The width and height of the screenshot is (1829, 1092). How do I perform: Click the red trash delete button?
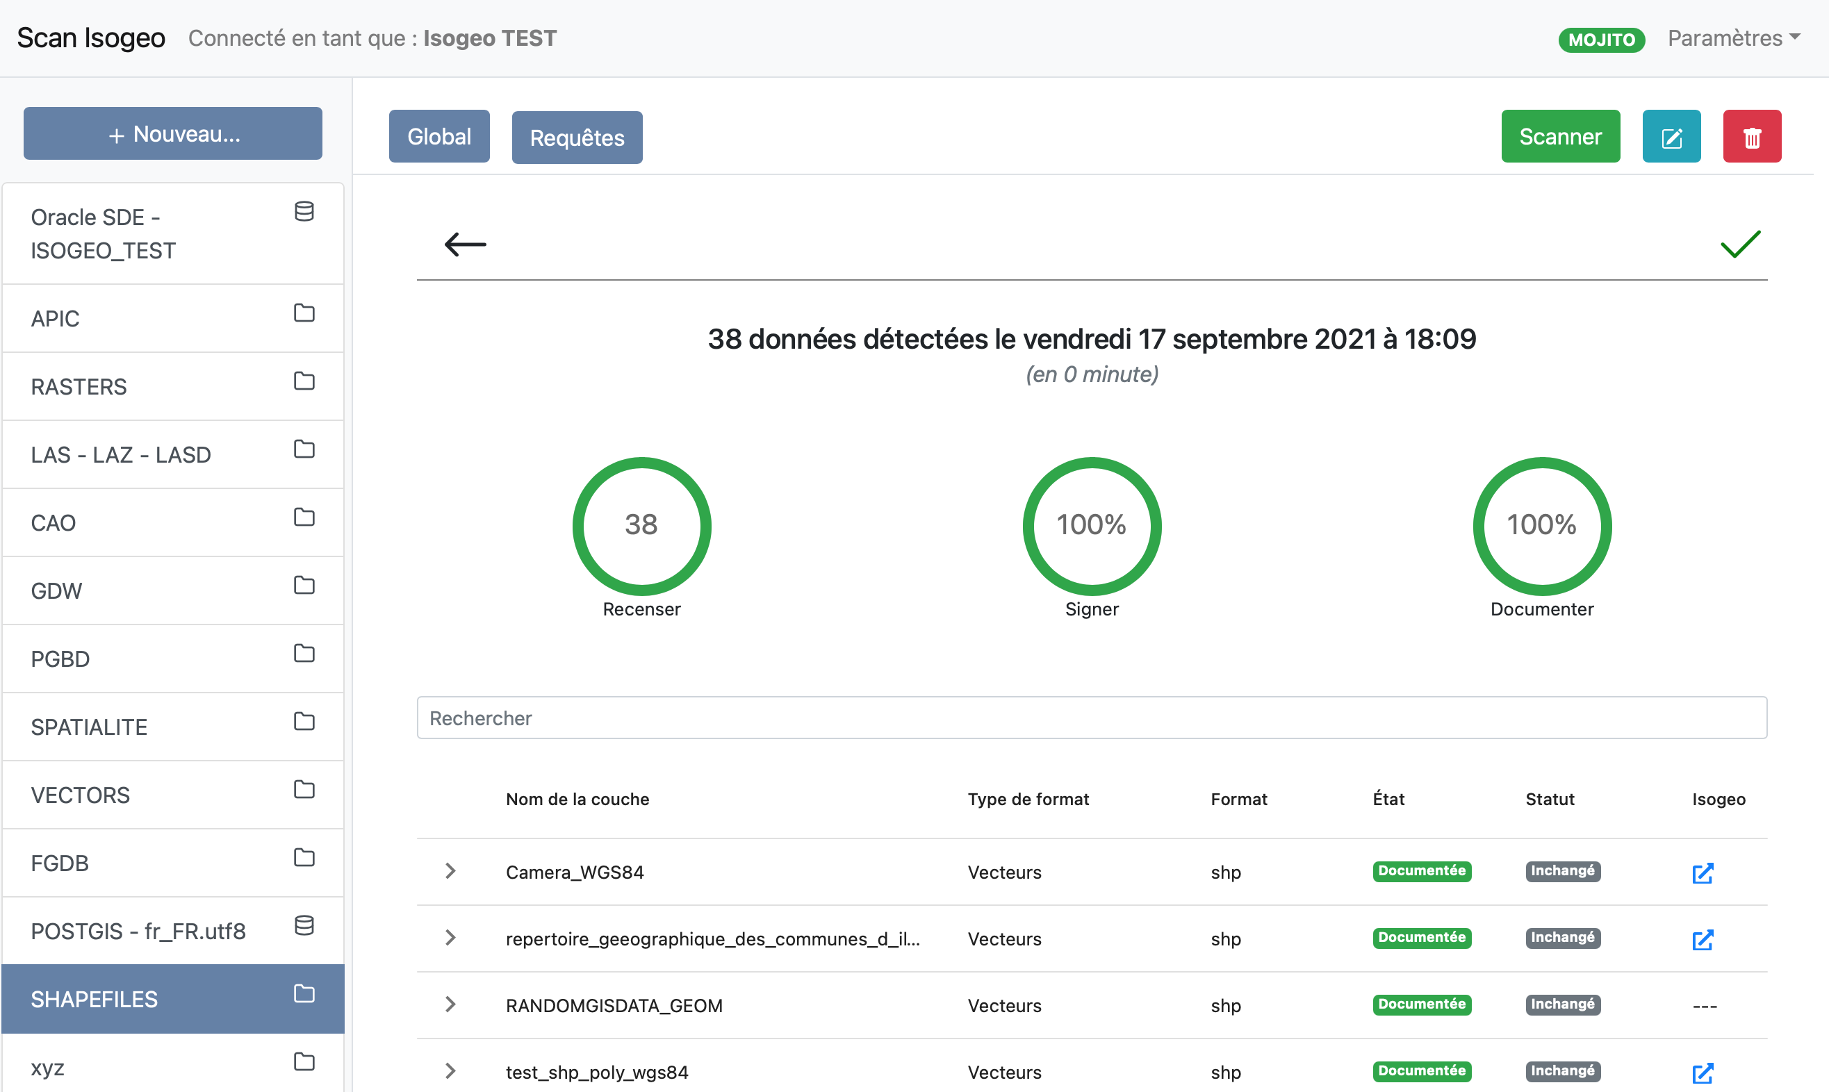click(x=1751, y=137)
